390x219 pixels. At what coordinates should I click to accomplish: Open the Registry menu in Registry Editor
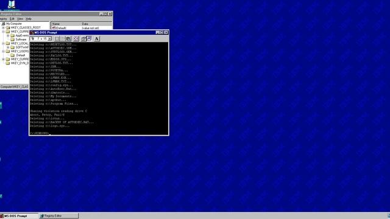(4, 19)
